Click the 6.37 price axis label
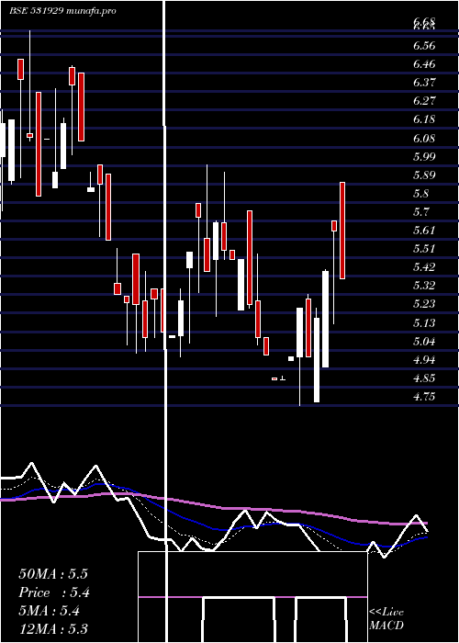This screenshot has height=643, width=459. [x=424, y=83]
